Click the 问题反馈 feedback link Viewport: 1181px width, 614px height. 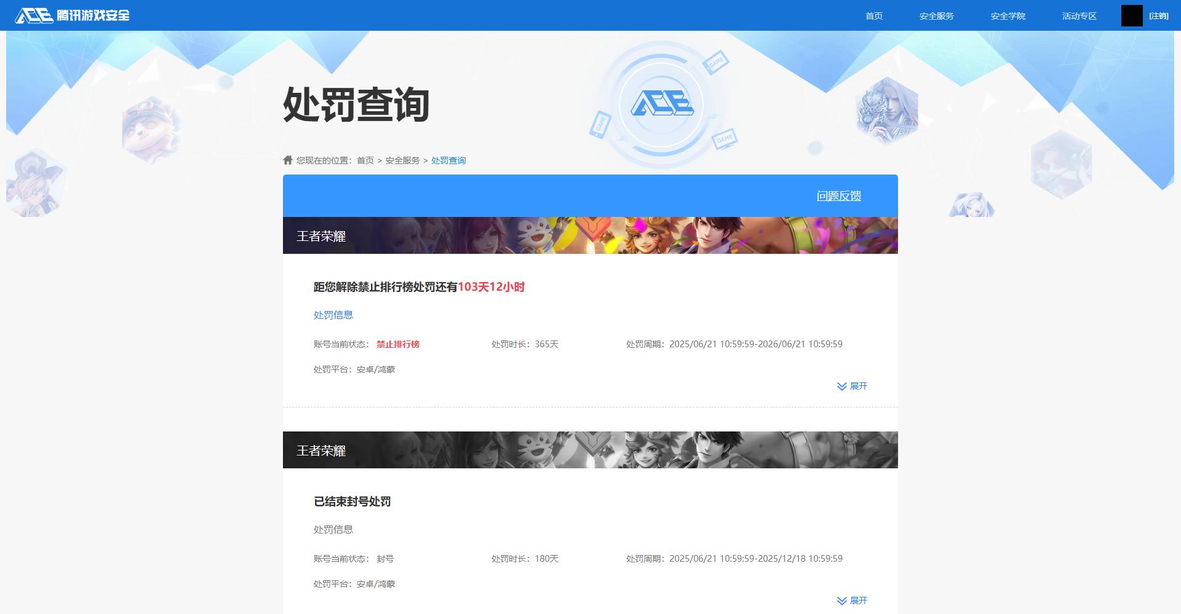pyautogui.click(x=839, y=195)
